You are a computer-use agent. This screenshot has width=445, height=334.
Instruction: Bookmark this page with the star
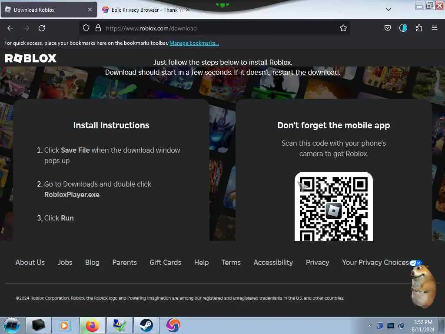(343, 28)
